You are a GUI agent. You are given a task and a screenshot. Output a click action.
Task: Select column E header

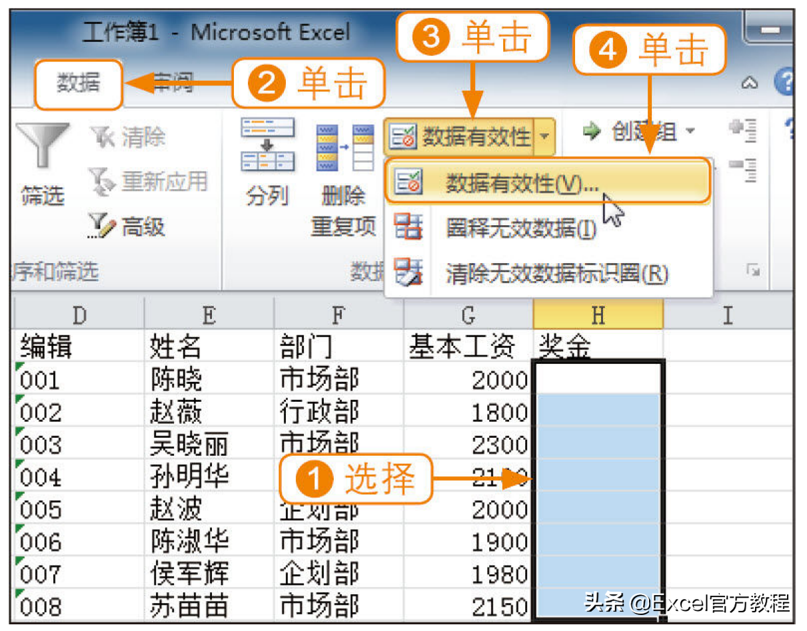click(x=209, y=315)
